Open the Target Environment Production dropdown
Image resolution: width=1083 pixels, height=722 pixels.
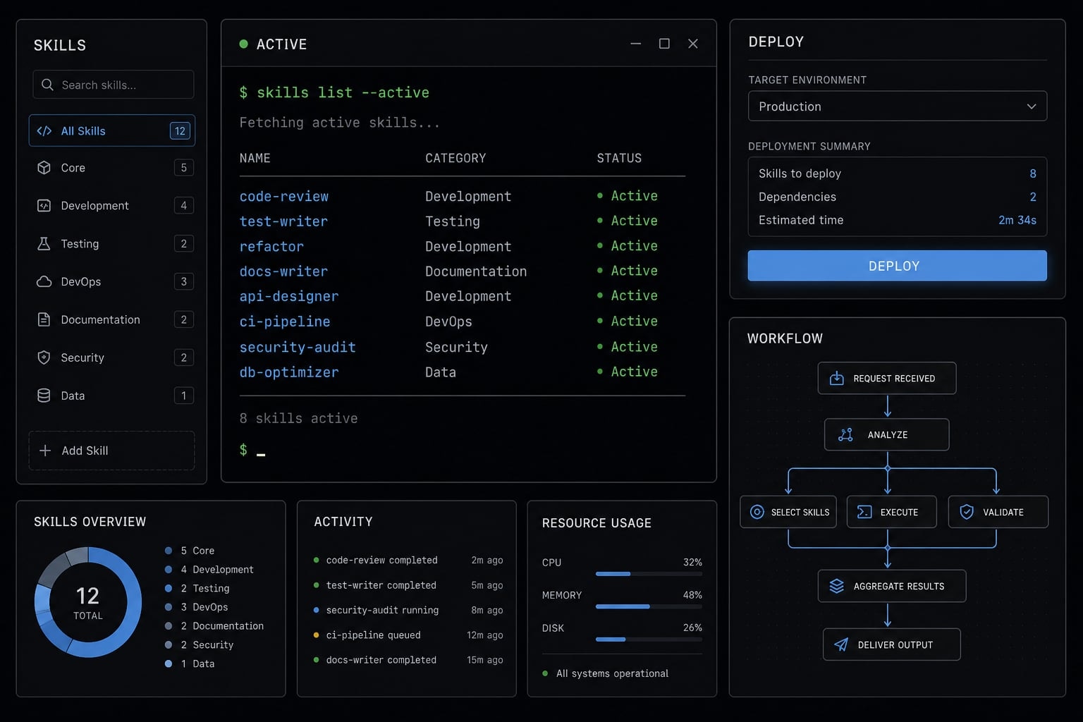(898, 106)
